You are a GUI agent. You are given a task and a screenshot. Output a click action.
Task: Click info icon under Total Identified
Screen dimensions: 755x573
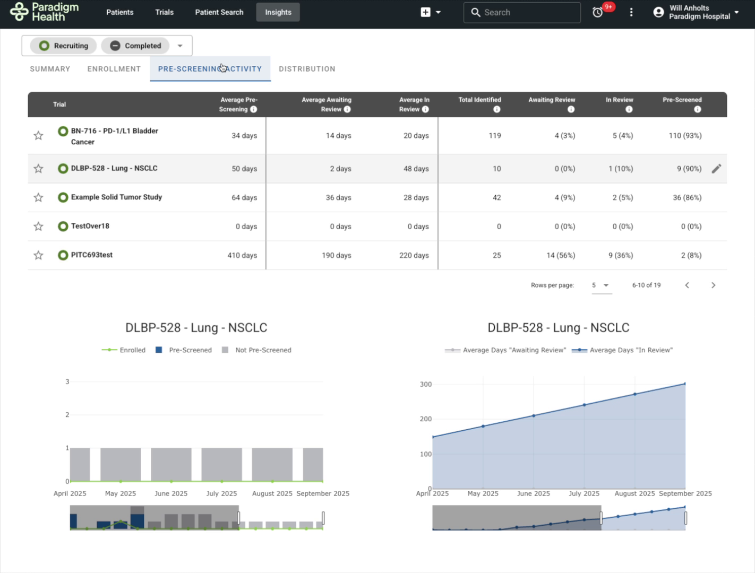(x=496, y=109)
